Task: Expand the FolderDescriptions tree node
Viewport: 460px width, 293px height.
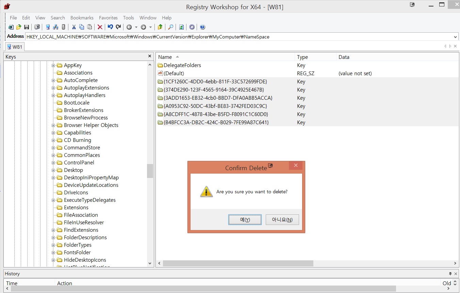Action: [53, 238]
